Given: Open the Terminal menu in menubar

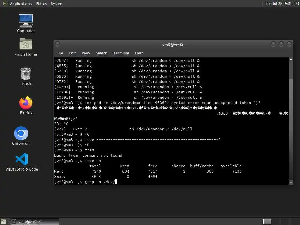Looking at the screenshot, I should click(x=121, y=53).
